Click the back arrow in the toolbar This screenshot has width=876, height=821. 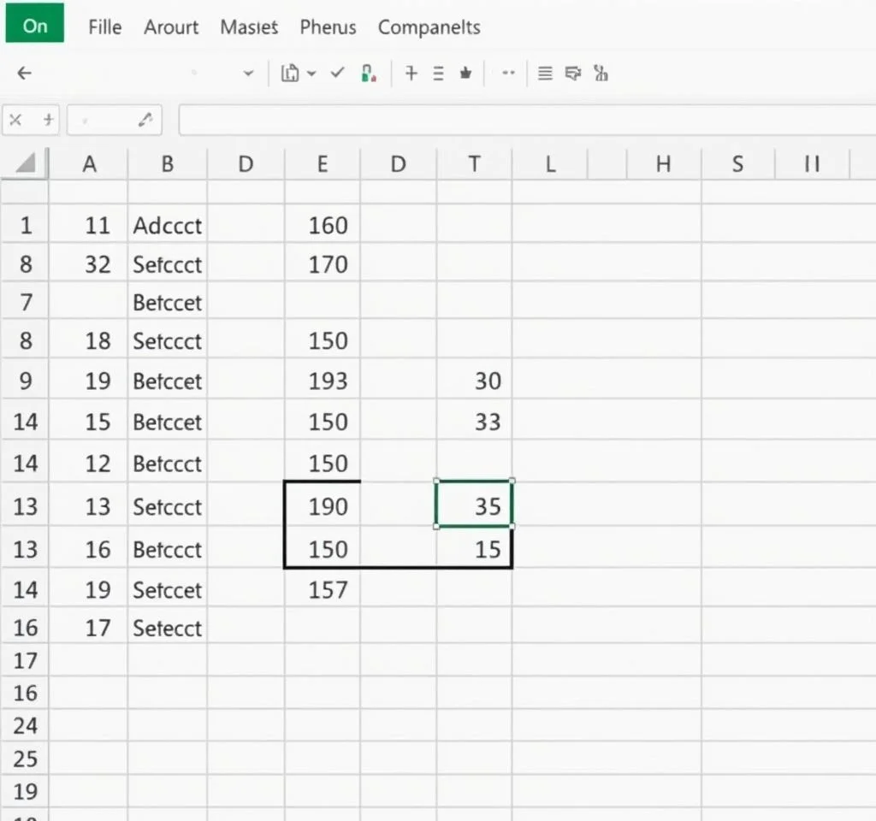coord(24,74)
